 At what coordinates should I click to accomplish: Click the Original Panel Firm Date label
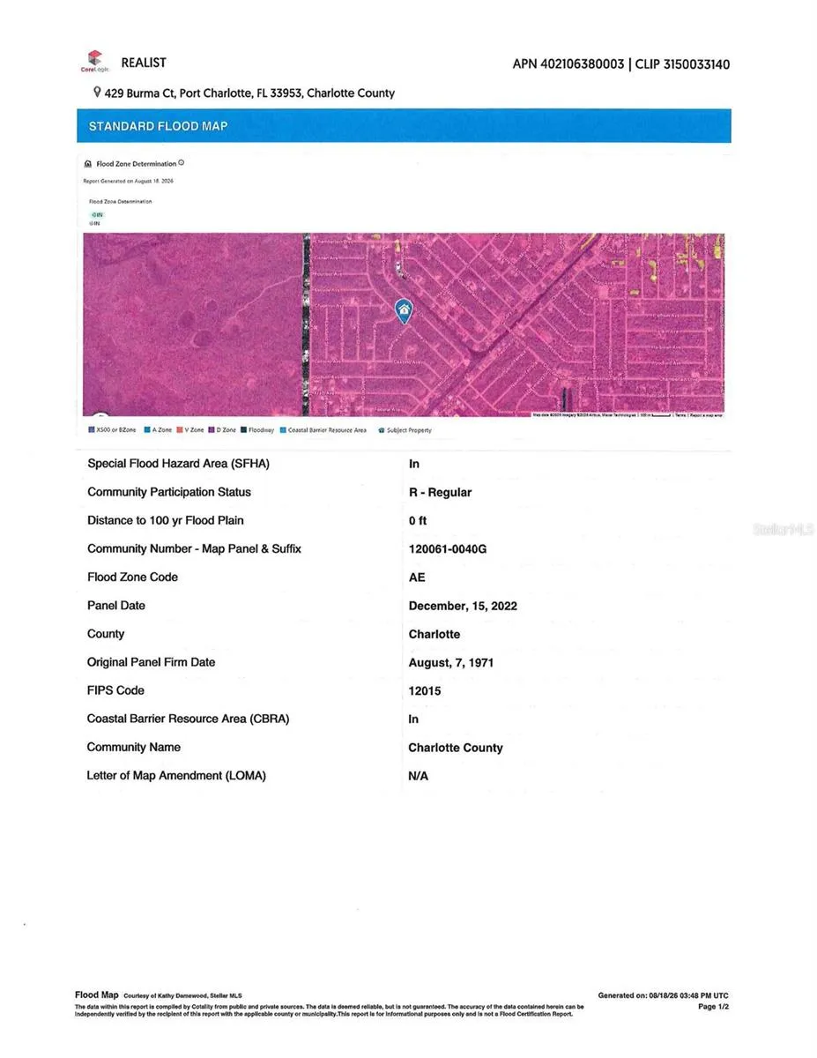click(x=151, y=662)
